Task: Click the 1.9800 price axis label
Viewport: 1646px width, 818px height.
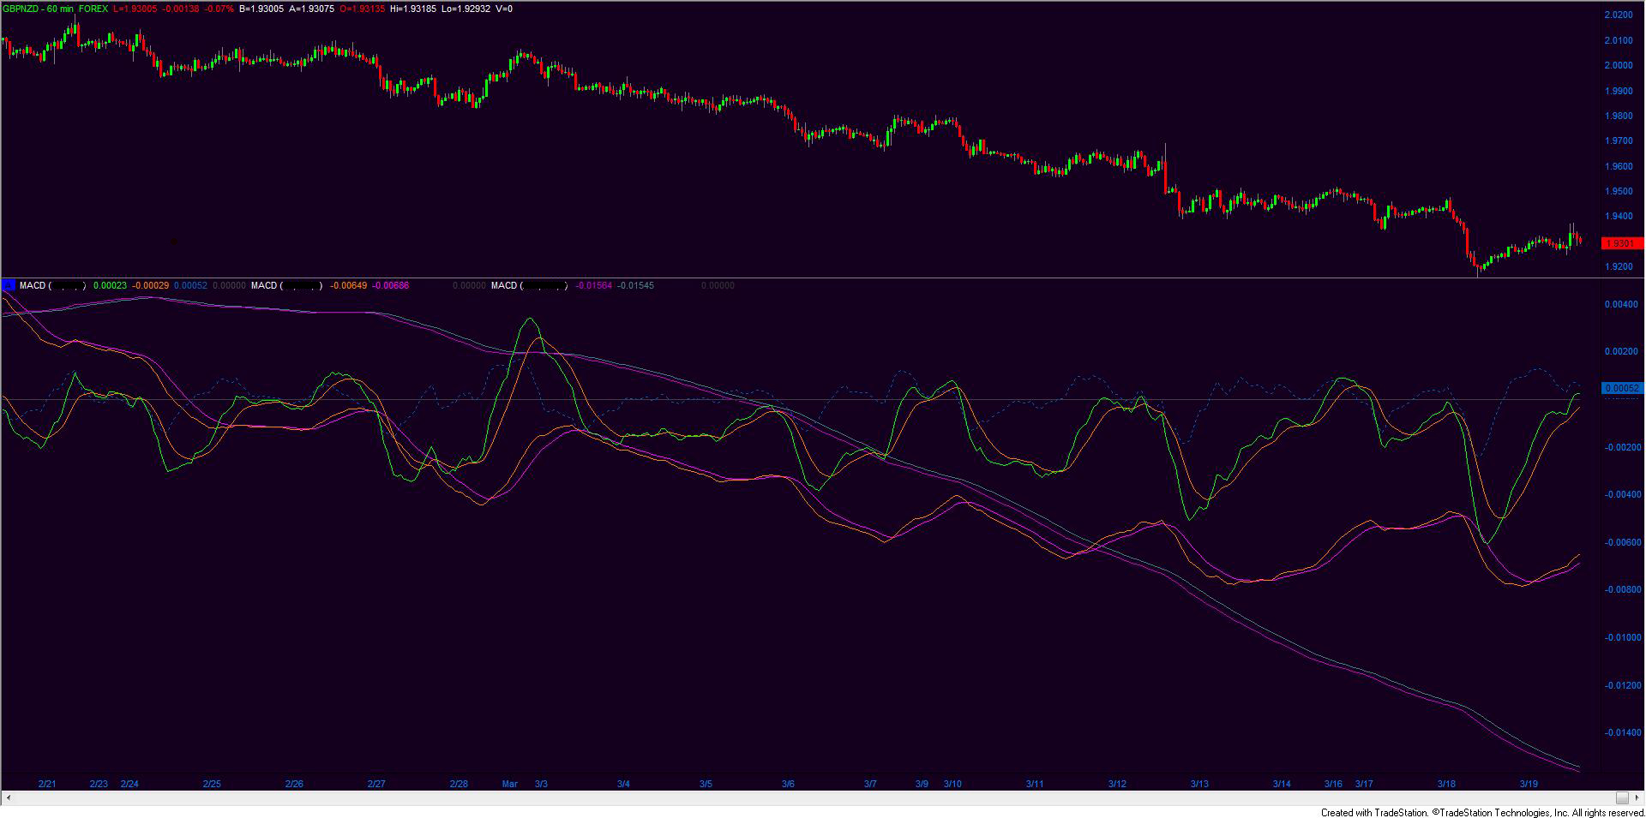Action: [1619, 116]
